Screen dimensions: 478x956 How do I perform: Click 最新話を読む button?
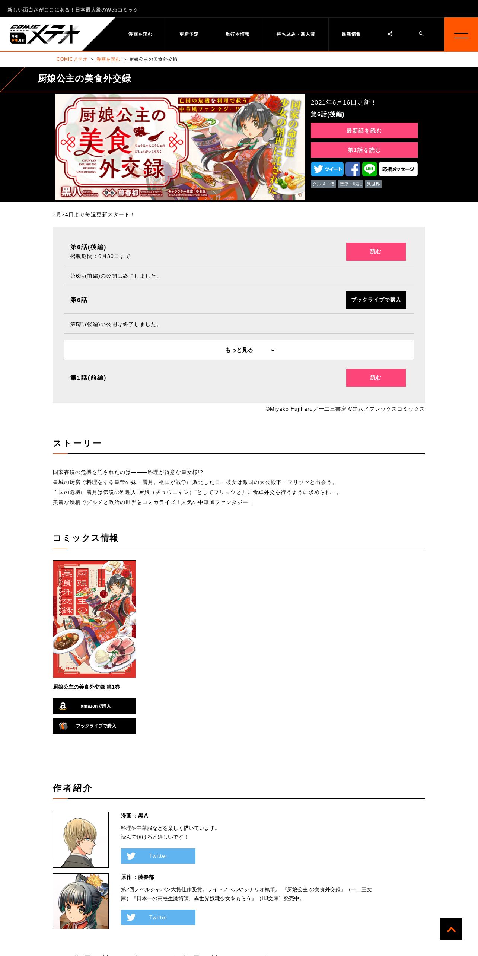(364, 131)
